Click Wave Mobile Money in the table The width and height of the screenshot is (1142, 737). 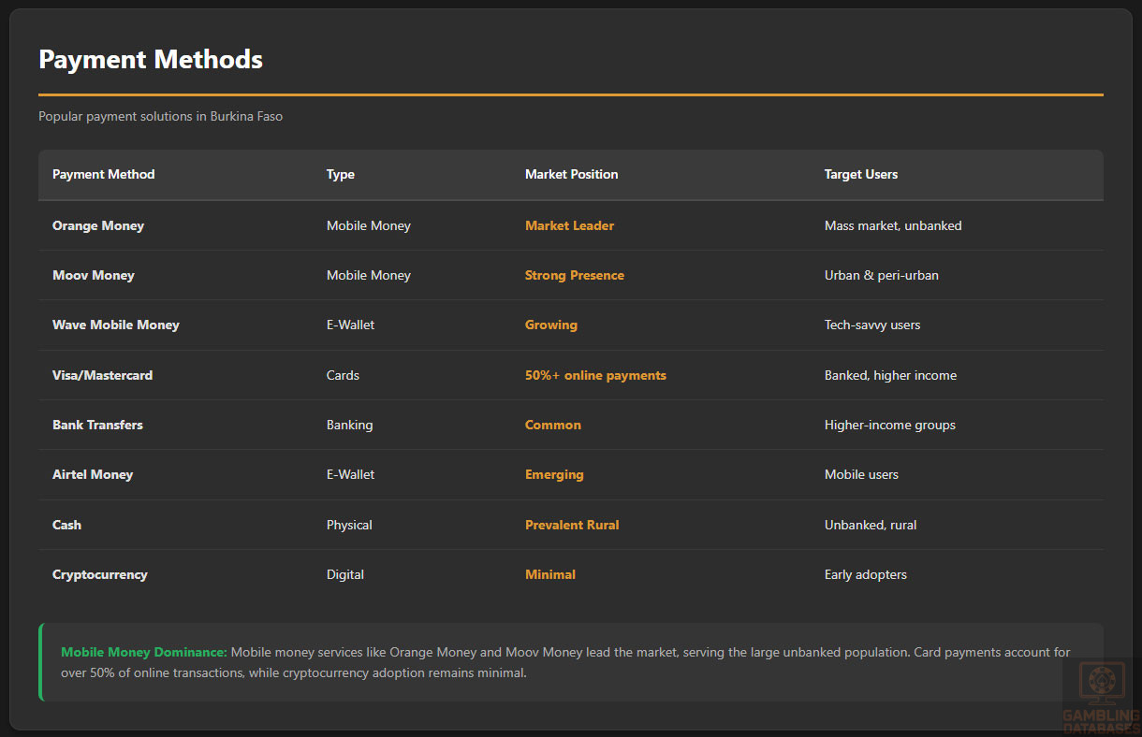click(x=116, y=325)
